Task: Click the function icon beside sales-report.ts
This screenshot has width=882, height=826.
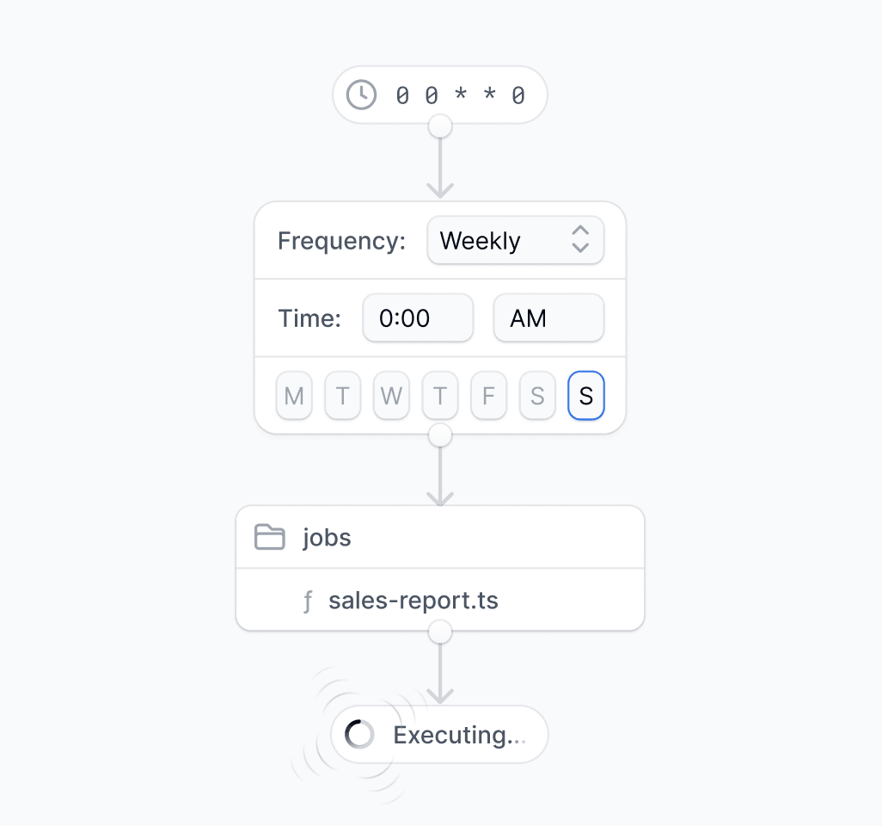Action: [x=307, y=601]
